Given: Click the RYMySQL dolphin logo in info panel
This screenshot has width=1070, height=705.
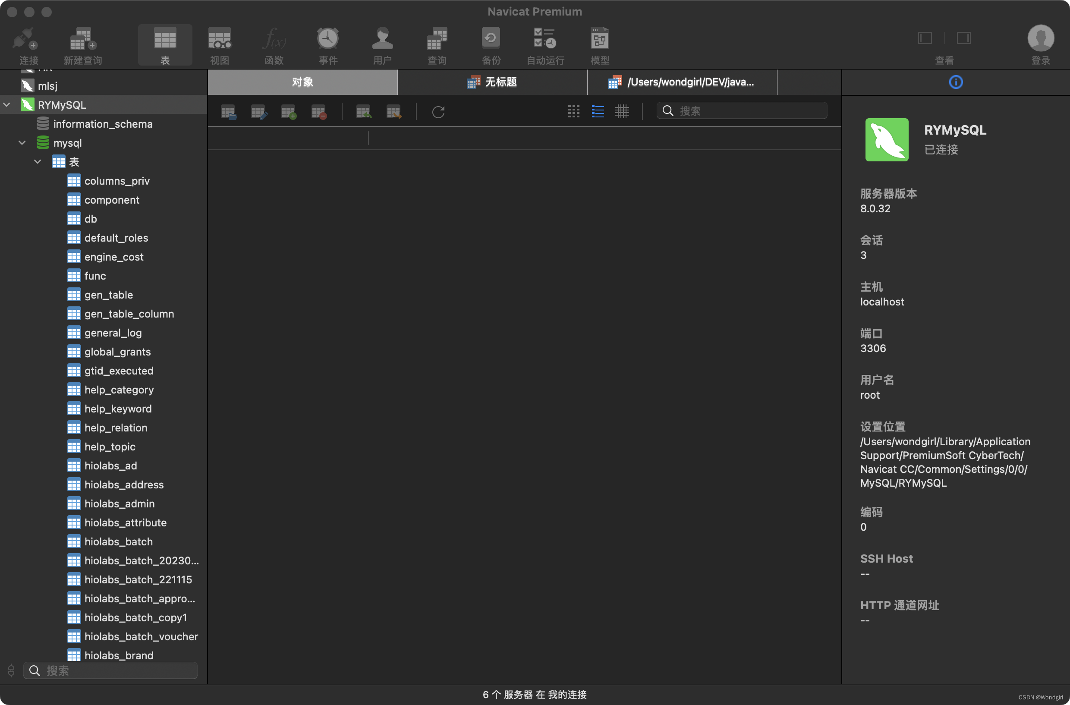Looking at the screenshot, I should 887,140.
